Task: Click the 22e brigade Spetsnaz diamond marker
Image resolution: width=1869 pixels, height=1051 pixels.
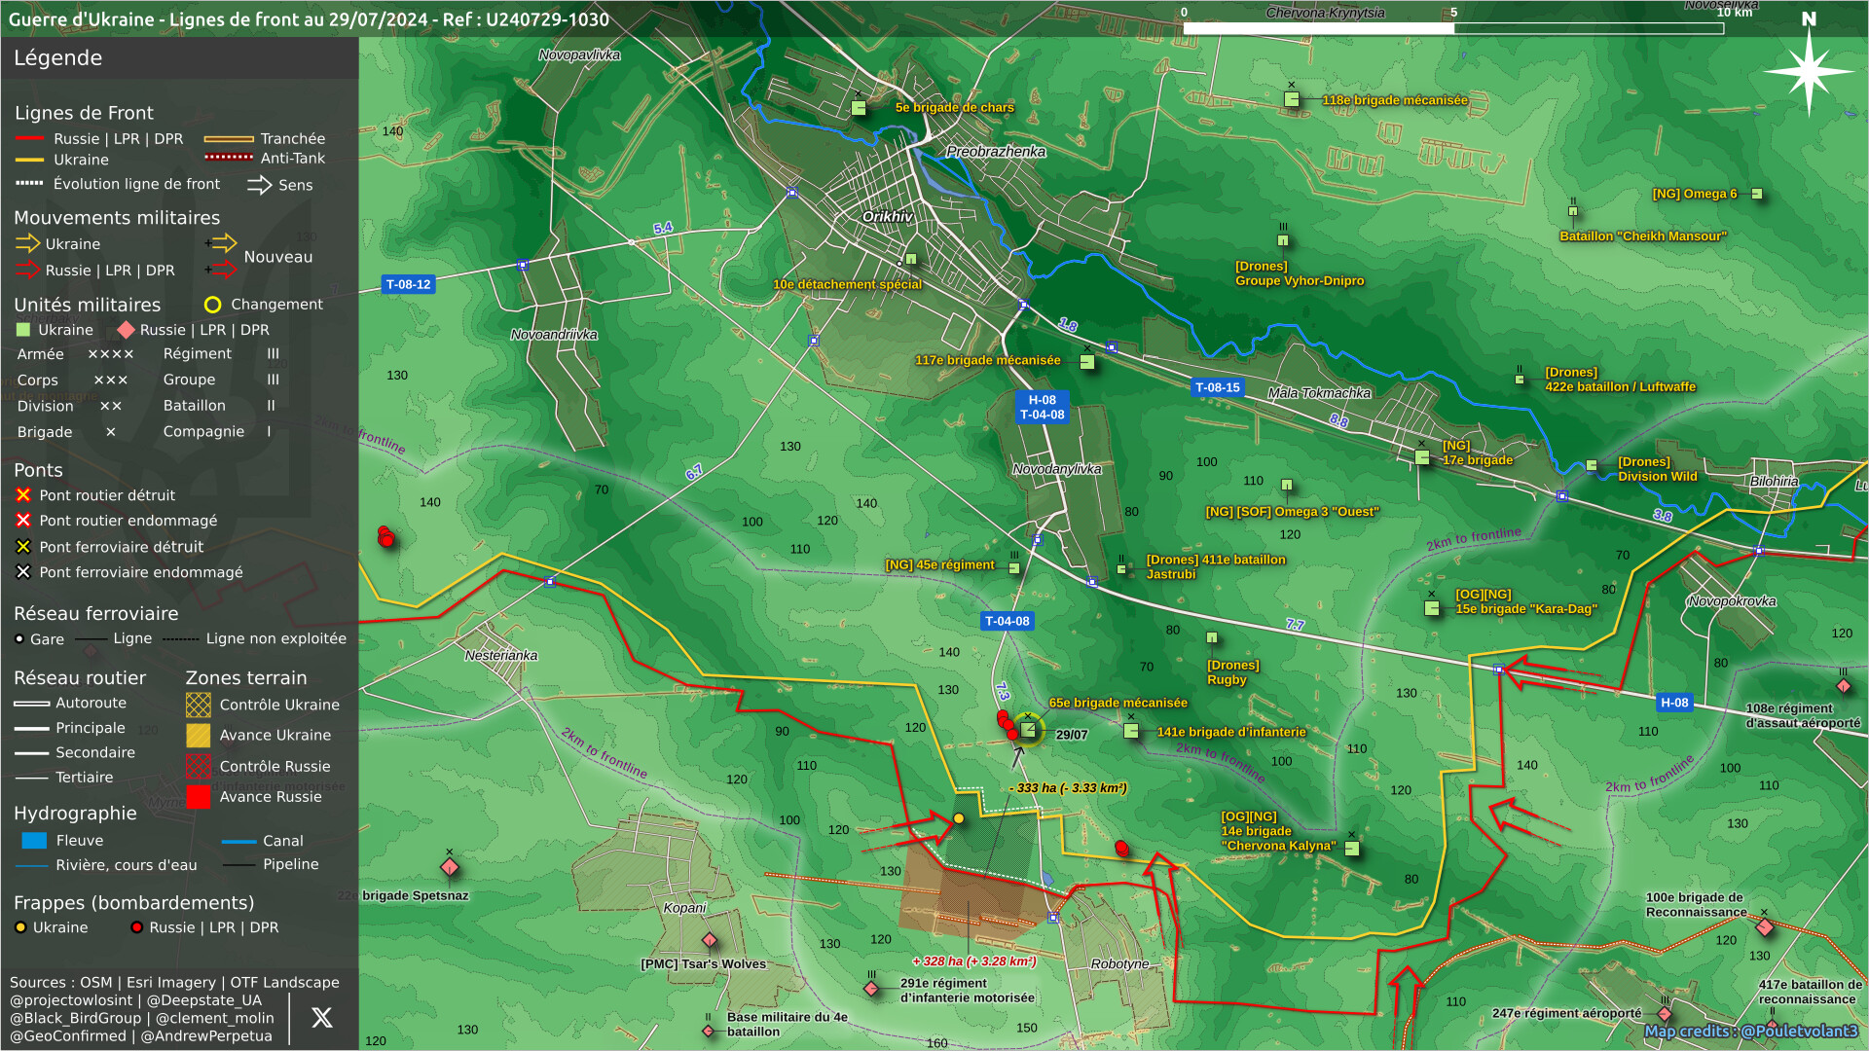Action: pos(449,867)
